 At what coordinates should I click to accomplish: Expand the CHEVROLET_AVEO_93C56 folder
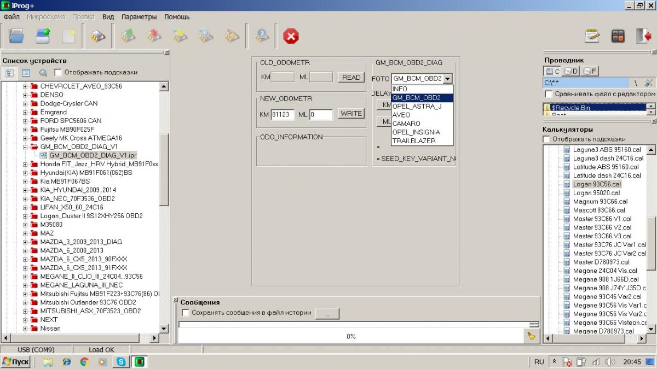pyautogui.click(x=25, y=86)
